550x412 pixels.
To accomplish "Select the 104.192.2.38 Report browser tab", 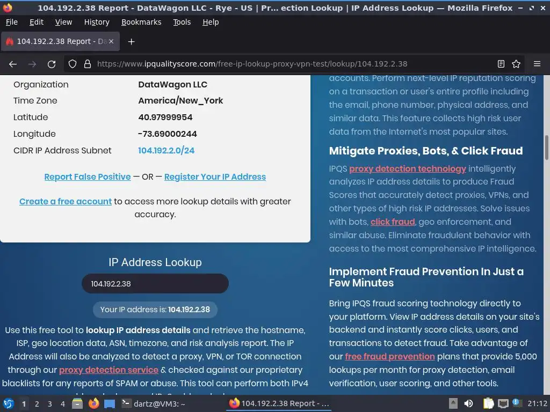I will [60, 41].
